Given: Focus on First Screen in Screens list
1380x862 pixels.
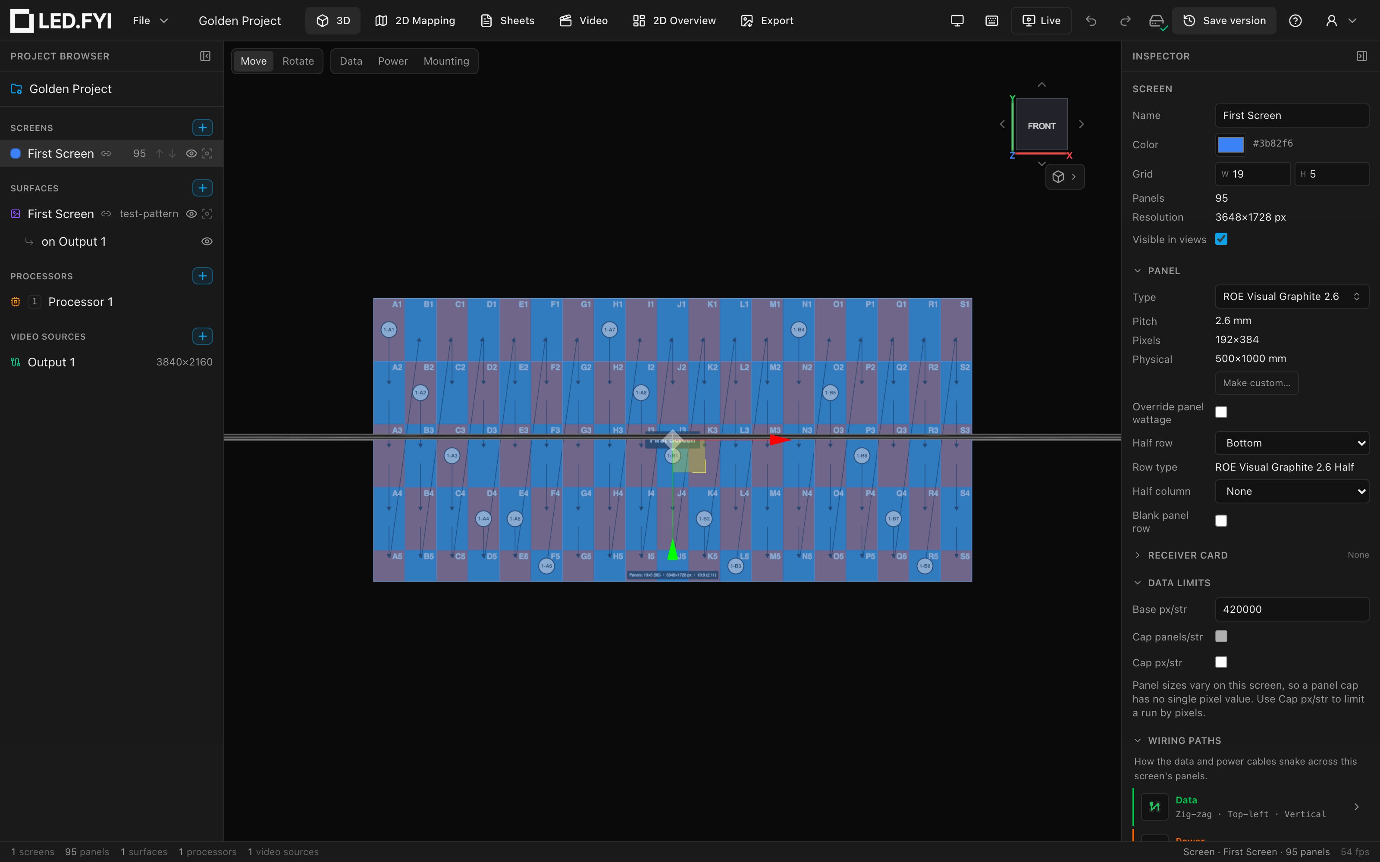Looking at the screenshot, I should [207, 153].
